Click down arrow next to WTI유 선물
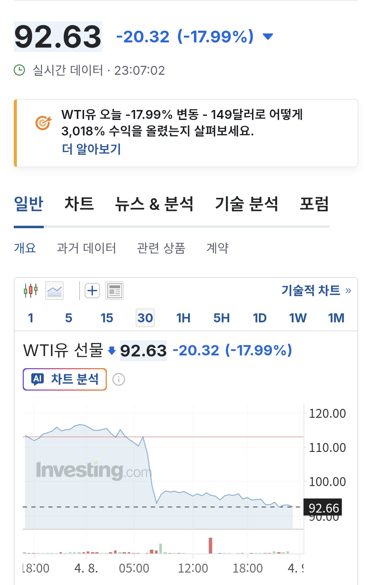372x585 pixels. [111, 351]
